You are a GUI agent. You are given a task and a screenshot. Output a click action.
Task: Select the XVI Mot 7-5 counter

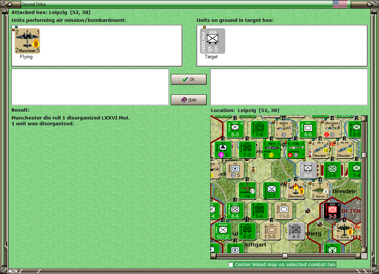tap(247, 150)
